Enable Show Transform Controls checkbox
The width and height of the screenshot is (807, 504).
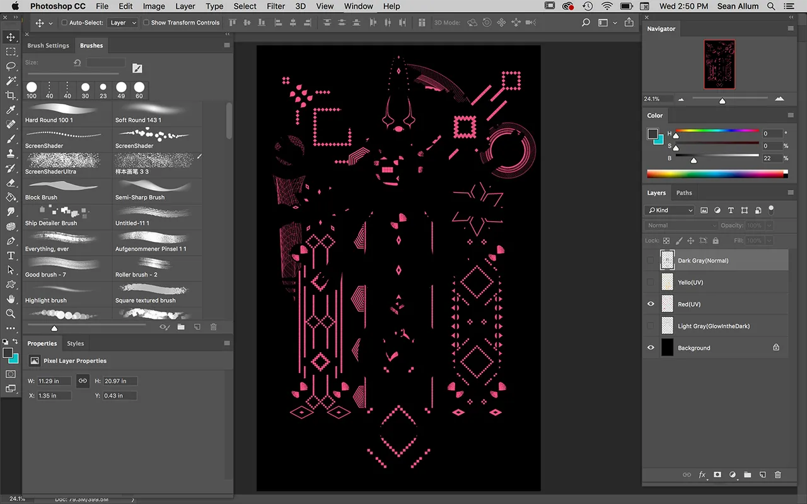(146, 23)
